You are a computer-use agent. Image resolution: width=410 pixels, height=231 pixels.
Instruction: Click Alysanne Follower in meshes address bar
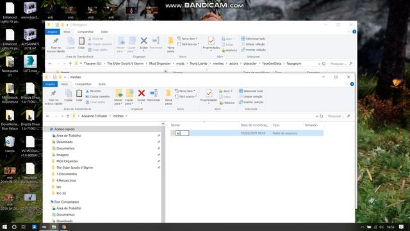[x=94, y=116]
